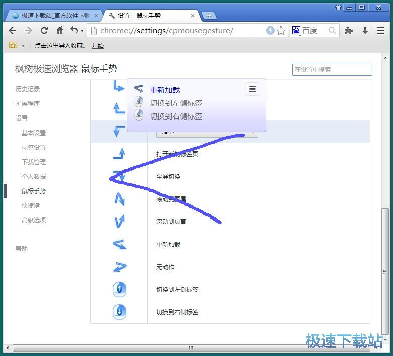Image resolution: width=393 pixels, height=356 pixels.
Task: Select 标签设置 in the sidebar
Action: click(x=34, y=147)
